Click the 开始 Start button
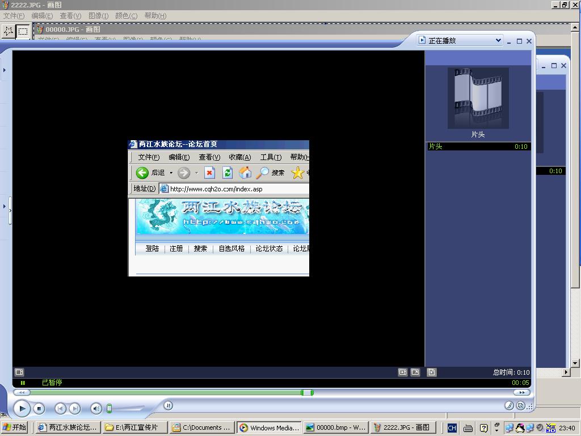 tap(15, 427)
